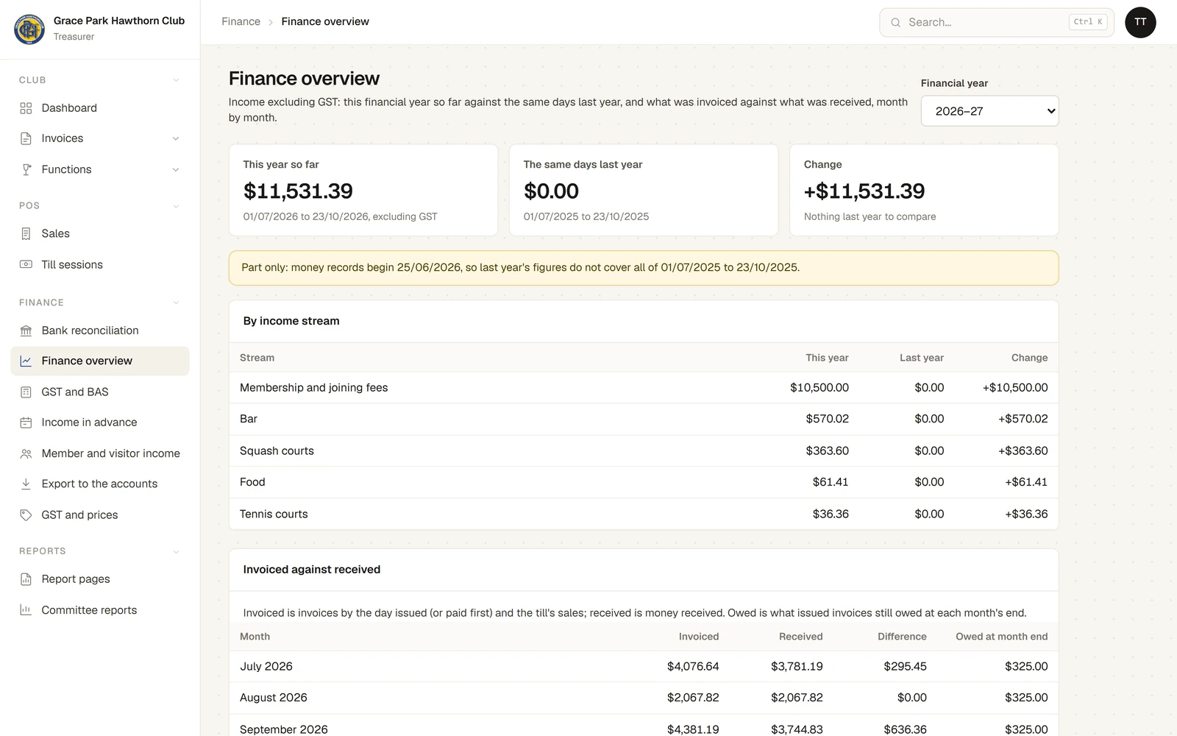Click the Owed at month end column header
Image resolution: width=1177 pixels, height=736 pixels.
[1001, 637]
